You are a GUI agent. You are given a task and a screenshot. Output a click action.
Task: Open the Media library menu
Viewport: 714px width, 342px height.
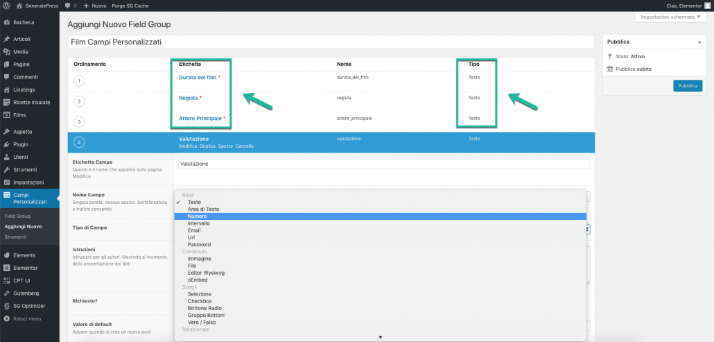(x=21, y=51)
